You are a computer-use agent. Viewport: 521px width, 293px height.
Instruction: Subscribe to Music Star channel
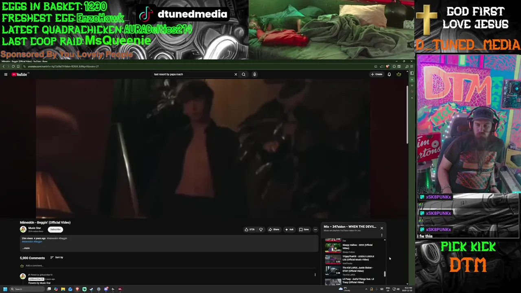pos(55,230)
